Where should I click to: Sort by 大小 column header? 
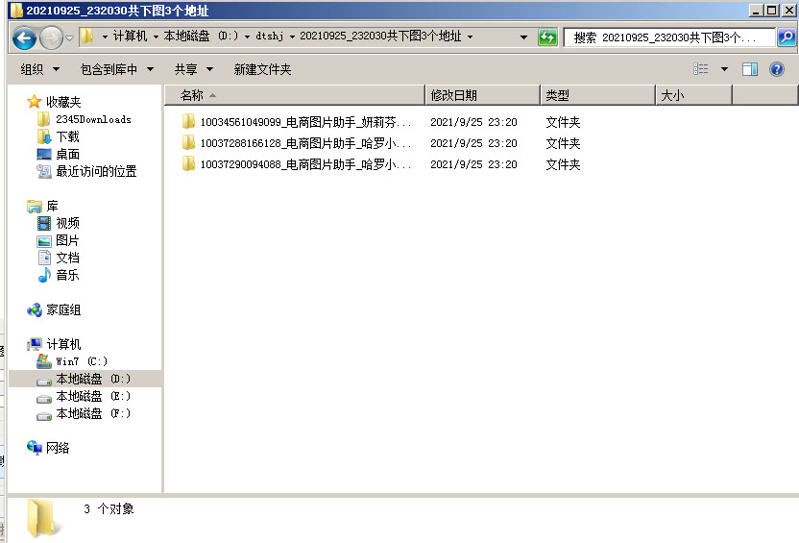(693, 95)
